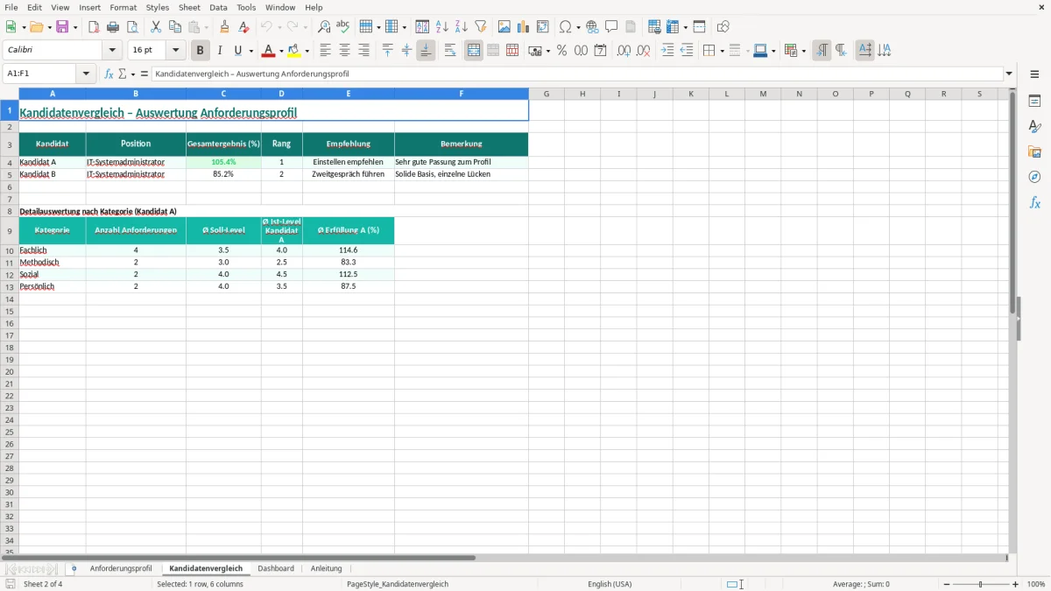Open the Data menu
1051x591 pixels.
tap(218, 7)
